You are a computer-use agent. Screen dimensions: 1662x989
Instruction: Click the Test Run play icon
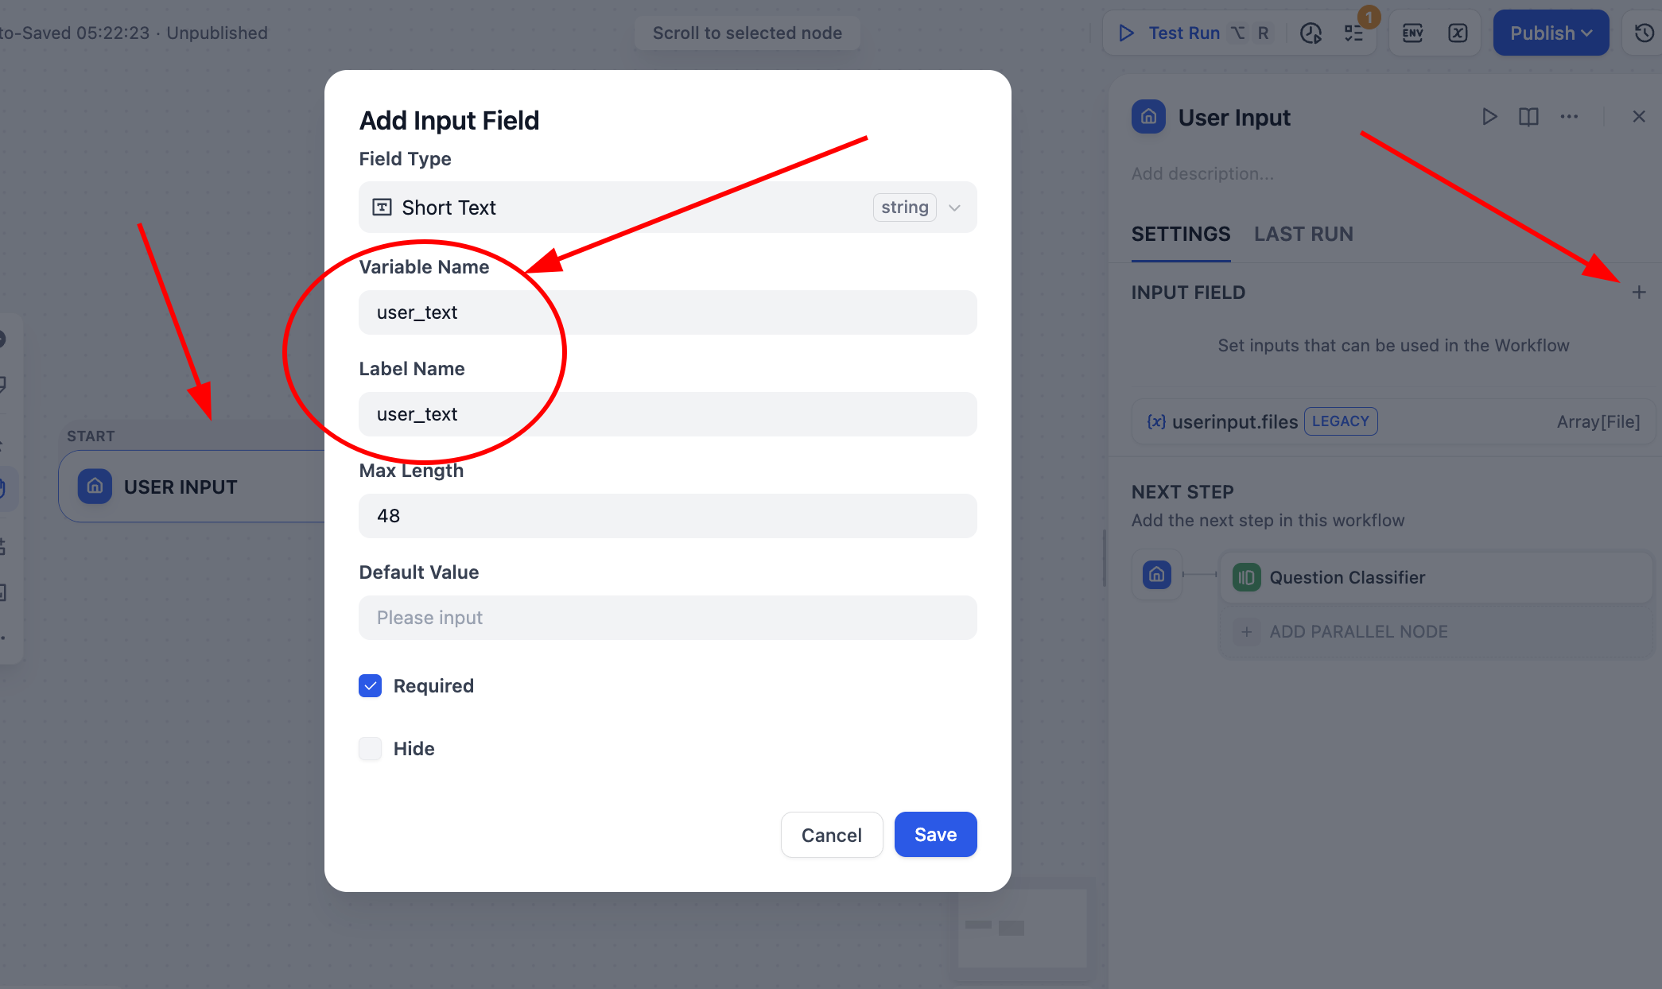tap(1126, 33)
